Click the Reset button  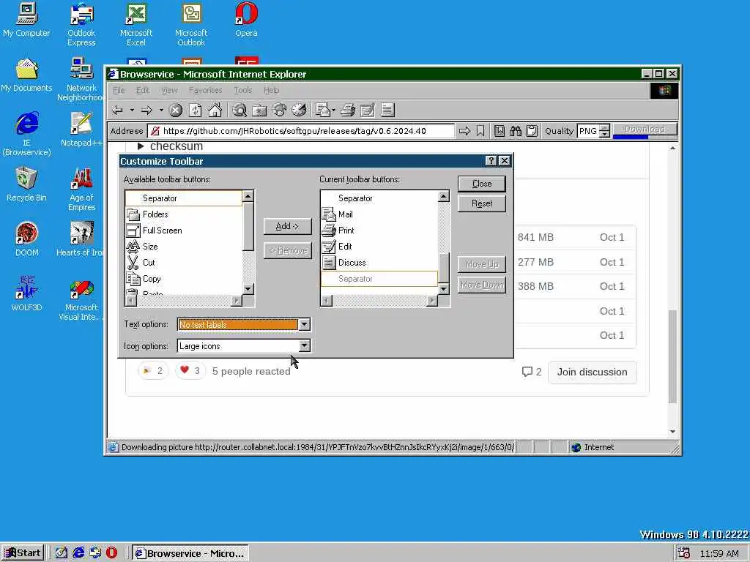pos(482,203)
